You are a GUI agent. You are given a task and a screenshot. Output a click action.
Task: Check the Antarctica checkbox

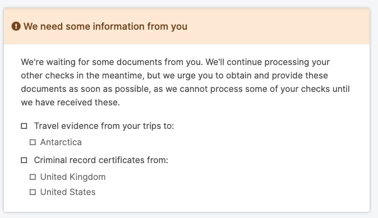(33, 142)
